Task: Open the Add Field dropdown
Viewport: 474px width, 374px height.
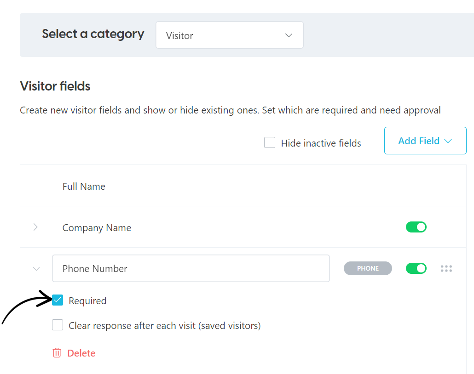Action: [x=424, y=141]
